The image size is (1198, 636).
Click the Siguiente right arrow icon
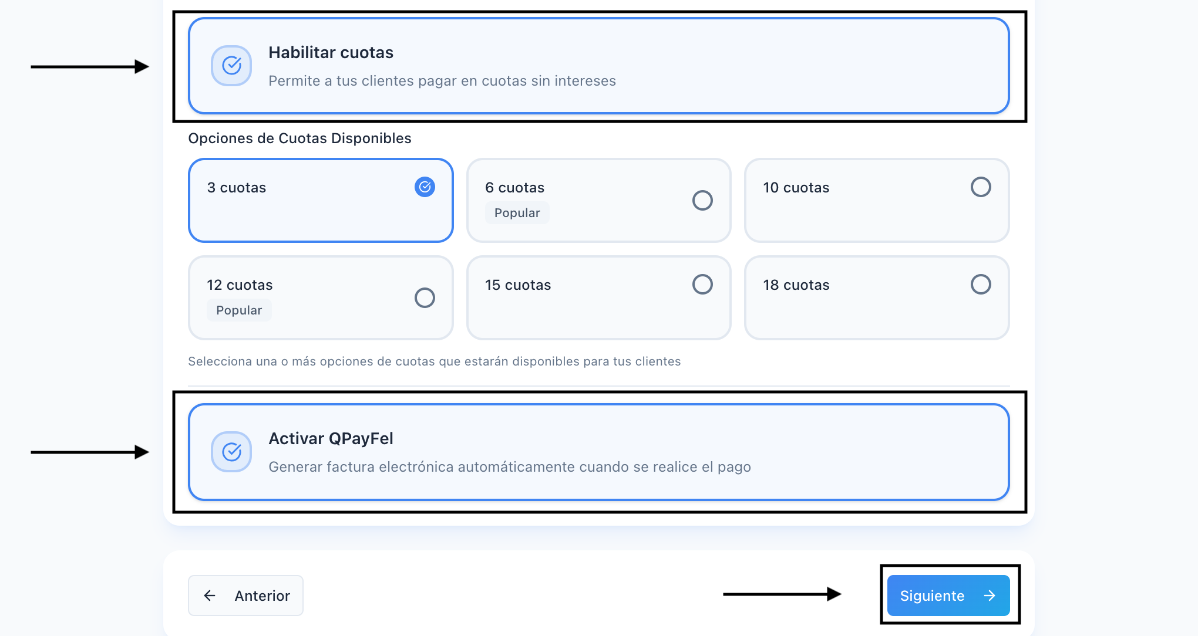(x=990, y=596)
